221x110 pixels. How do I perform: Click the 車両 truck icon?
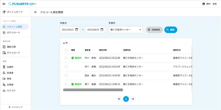[x=4, y=79]
